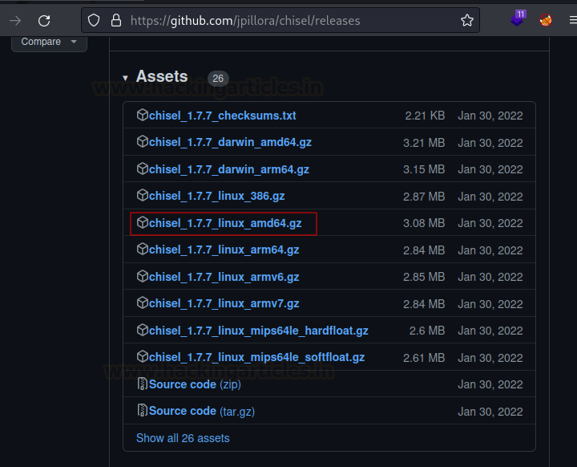
Task: Click date in the checksums.txt row
Action: point(490,116)
